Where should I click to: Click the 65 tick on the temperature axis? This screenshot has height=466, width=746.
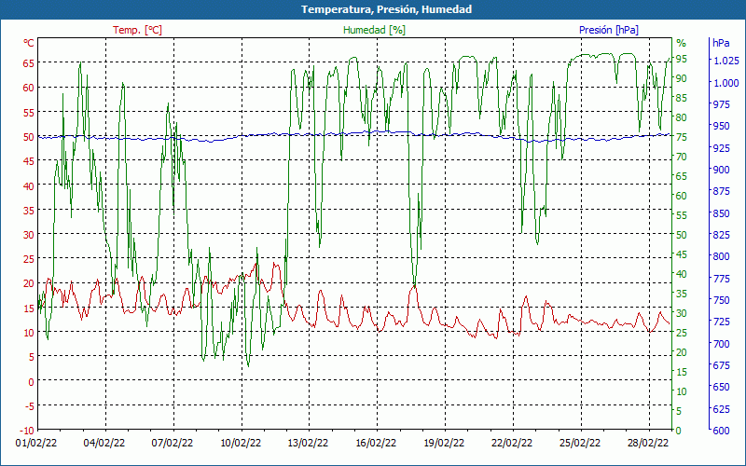click(x=29, y=62)
